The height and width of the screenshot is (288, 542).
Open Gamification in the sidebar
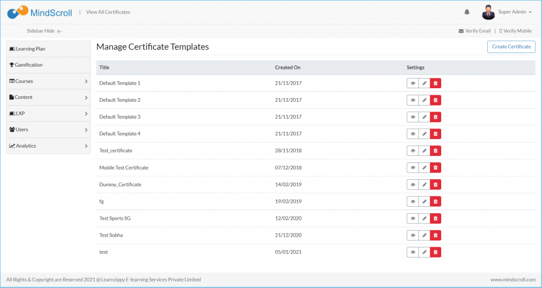tap(48, 65)
